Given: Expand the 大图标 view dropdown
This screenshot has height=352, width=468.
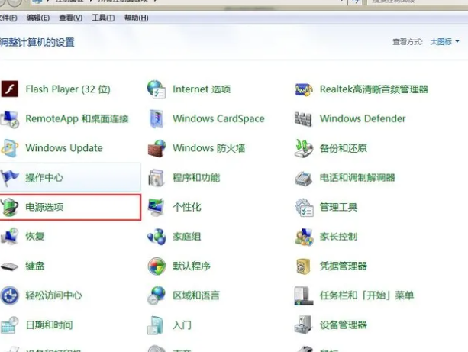Looking at the screenshot, I should point(444,42).
